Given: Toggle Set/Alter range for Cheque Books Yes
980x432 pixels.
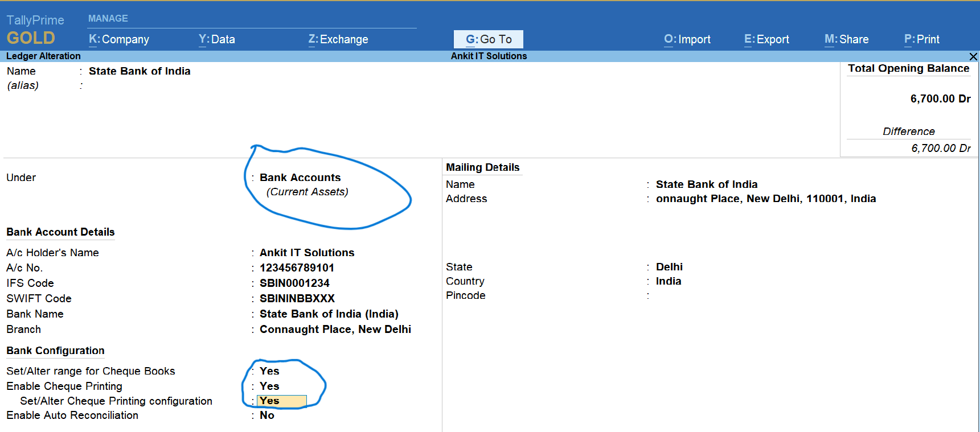Looking at the screenshot, I should click(269, 371).
